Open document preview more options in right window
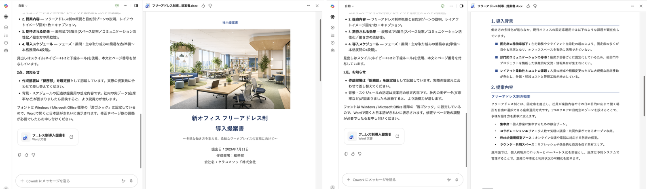The width and height of the screenshot is (647, 189). (633, 6)
